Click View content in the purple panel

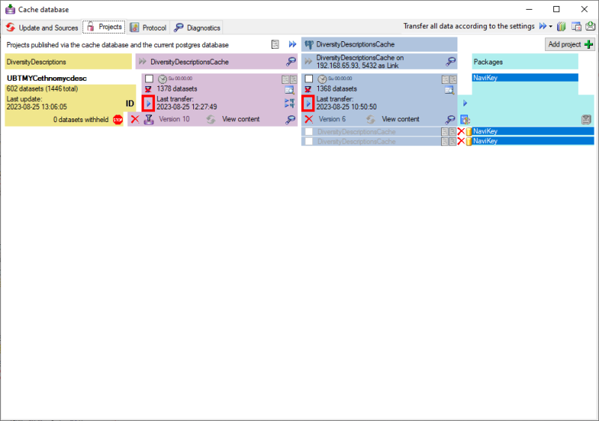(240, 119)
